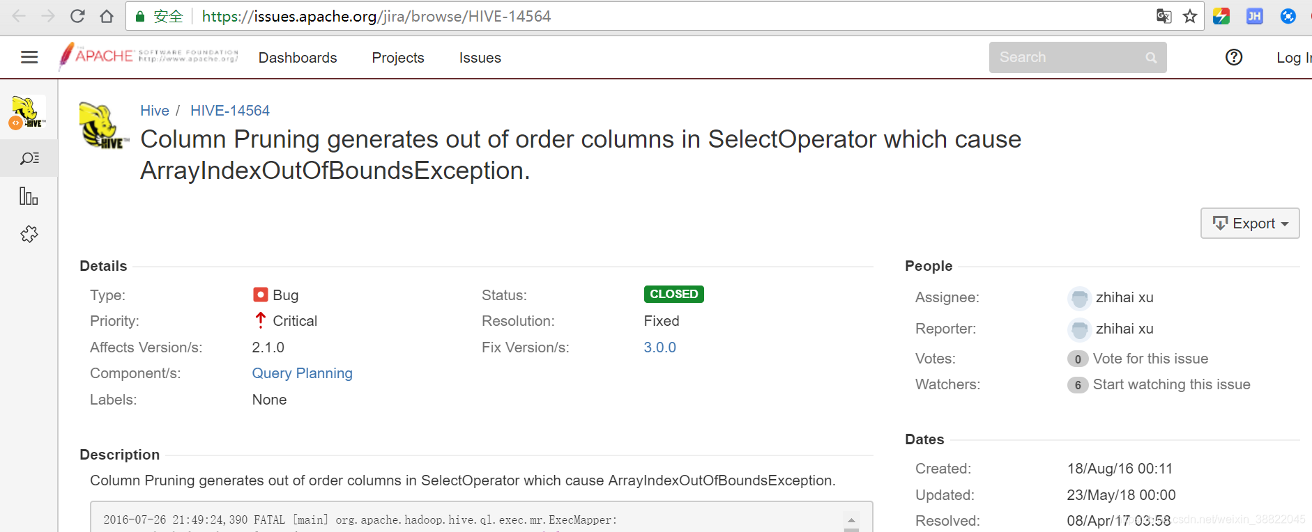Screen dimensions: 1312x532
Task: Open the blue circular browser extension
Action: click(1288, 16)
